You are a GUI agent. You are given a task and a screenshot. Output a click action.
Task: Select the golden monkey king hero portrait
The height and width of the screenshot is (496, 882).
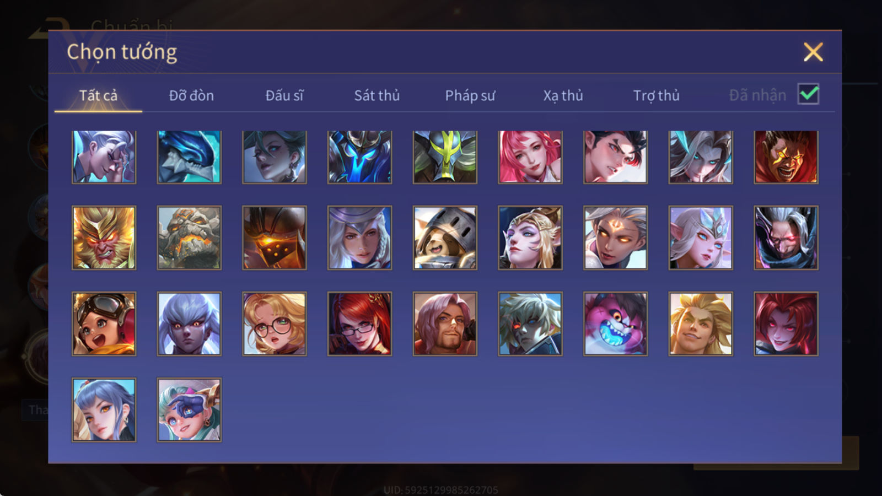[104, 238]
